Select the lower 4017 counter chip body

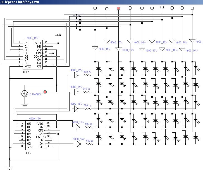[x=35, y=135]
